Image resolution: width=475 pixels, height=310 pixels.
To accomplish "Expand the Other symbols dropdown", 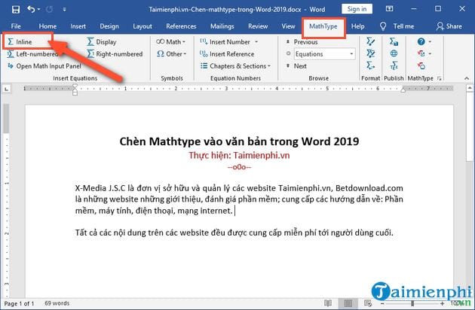I will tap(173, 54).
